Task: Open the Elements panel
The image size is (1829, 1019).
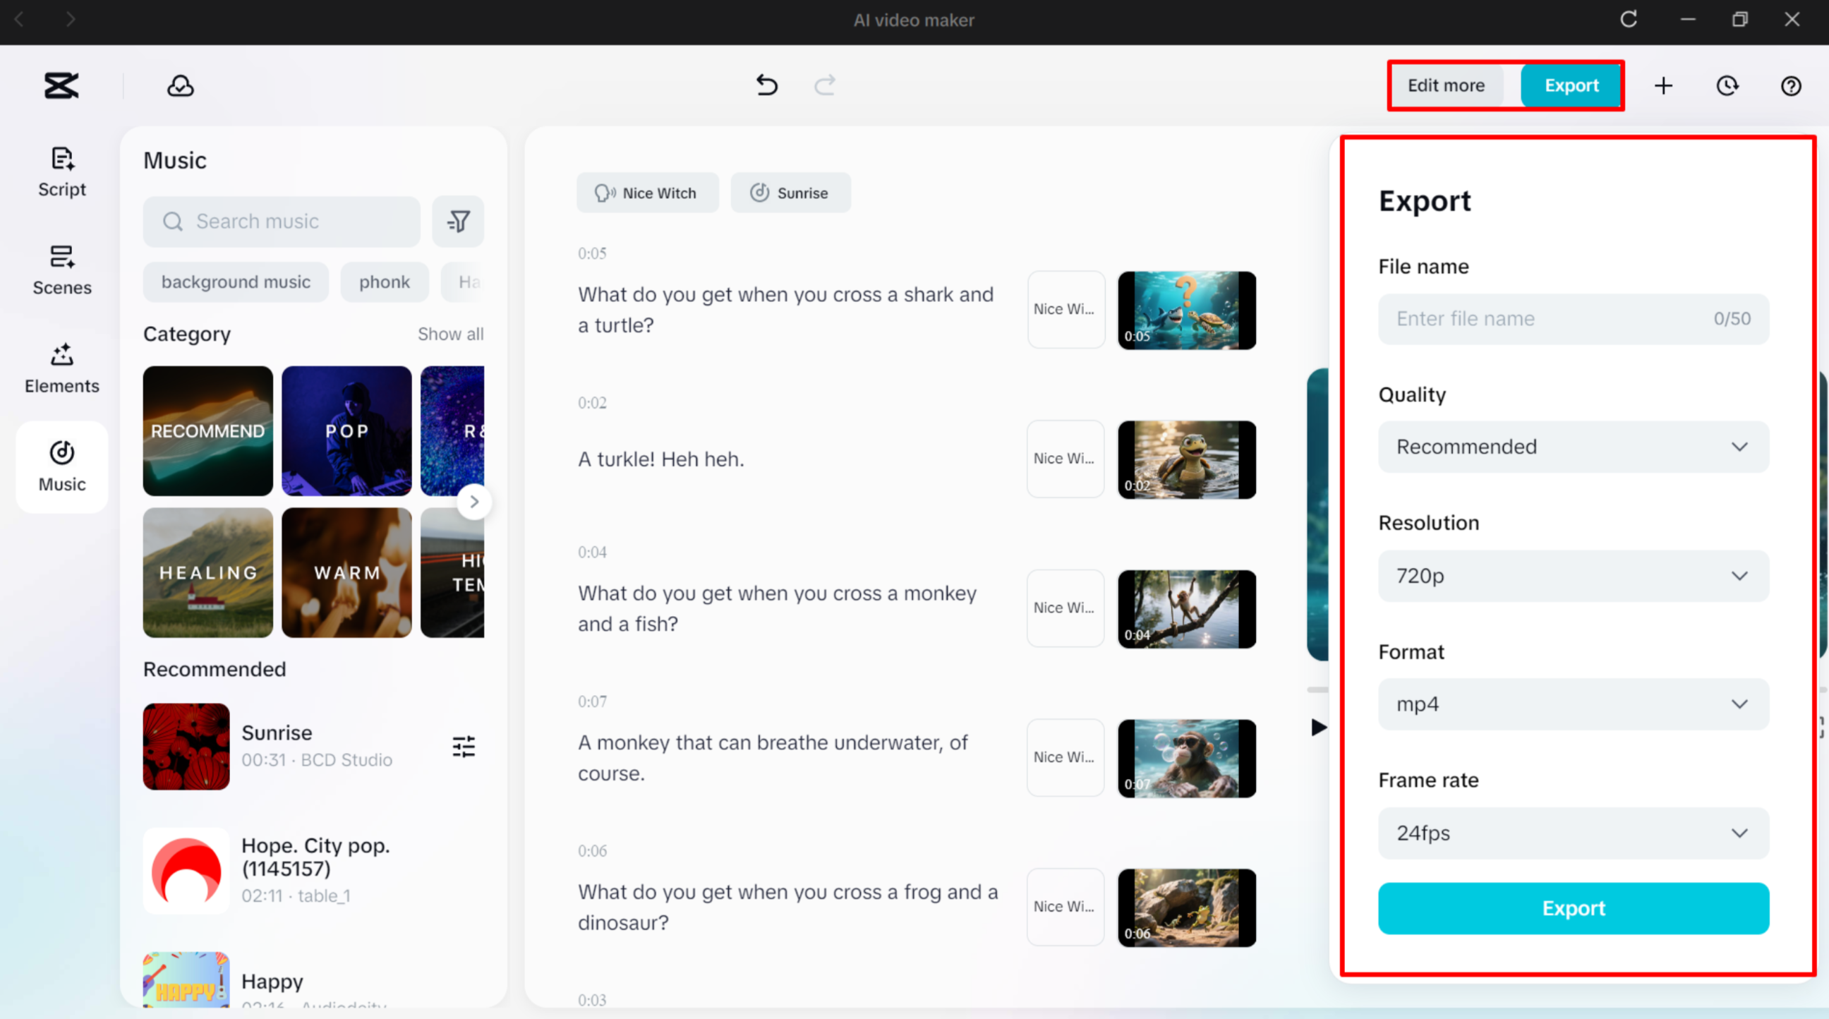Action: point(62,368)
